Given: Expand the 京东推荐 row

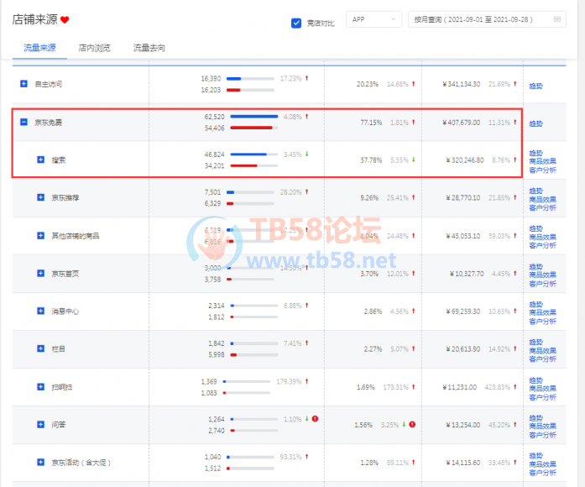Looking at the screenshot, I should 40,197.
